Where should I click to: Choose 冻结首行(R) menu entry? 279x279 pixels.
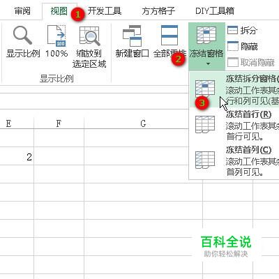tap(235, 125)
